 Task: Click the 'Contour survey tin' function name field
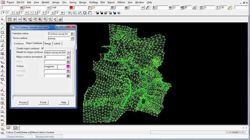click(59, 34)
